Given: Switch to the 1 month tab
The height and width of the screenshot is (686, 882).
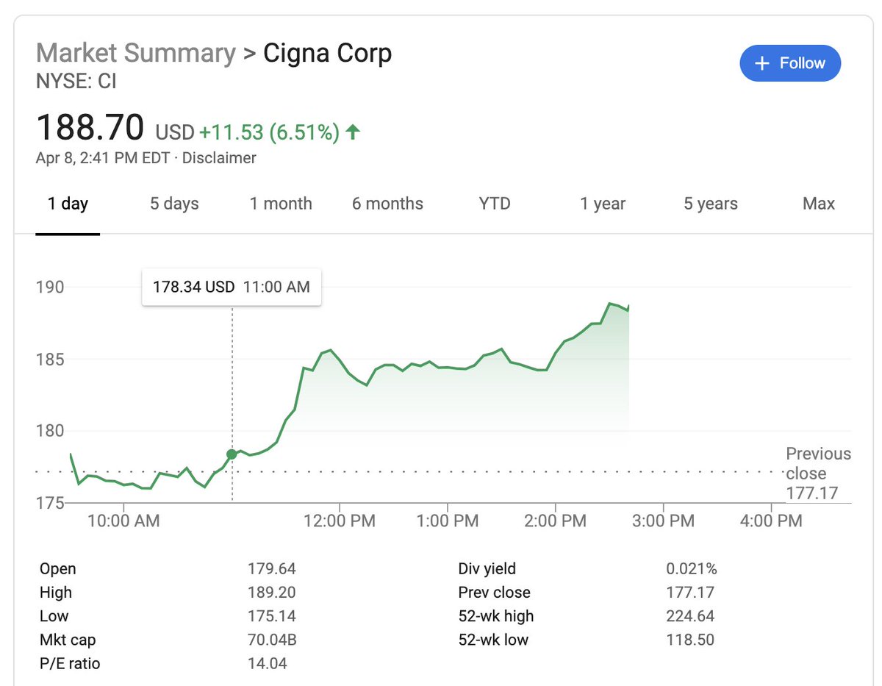Looking at the screenshot, I should point(281,204).
